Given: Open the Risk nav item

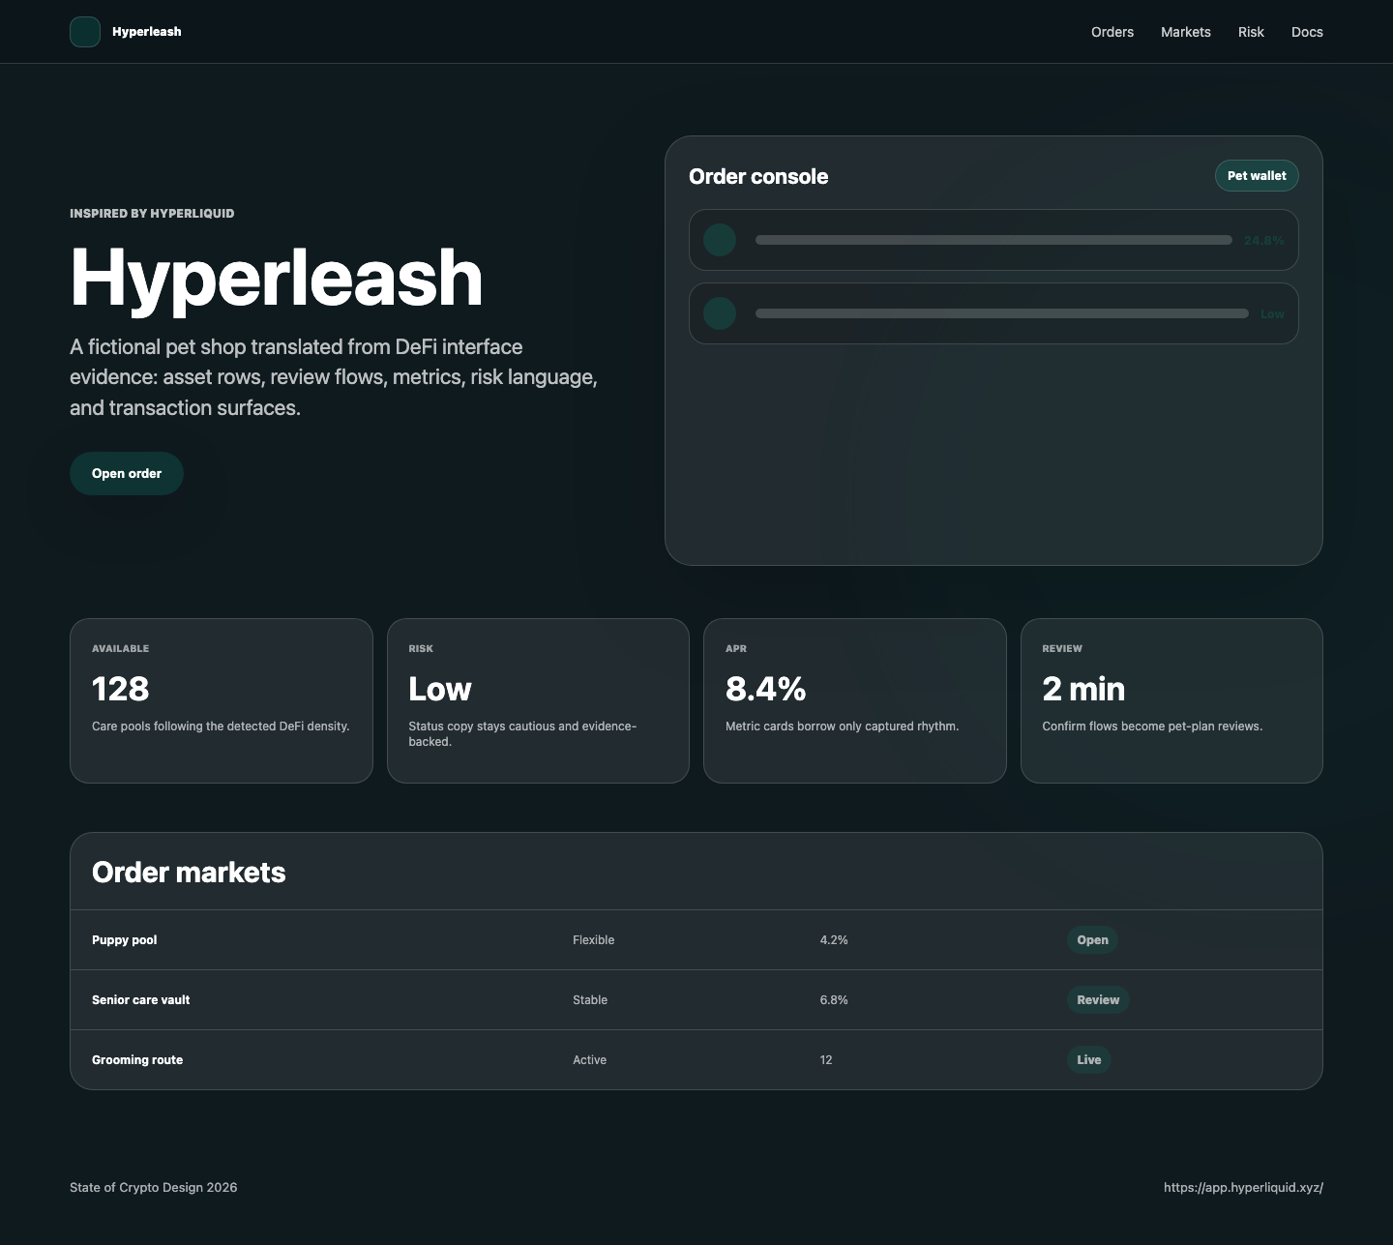Looking at the screenshot, I should pos(1251,32).
